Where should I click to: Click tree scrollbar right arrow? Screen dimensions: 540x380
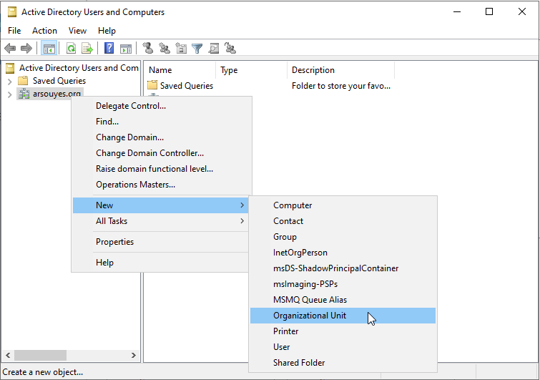point(134,355)
